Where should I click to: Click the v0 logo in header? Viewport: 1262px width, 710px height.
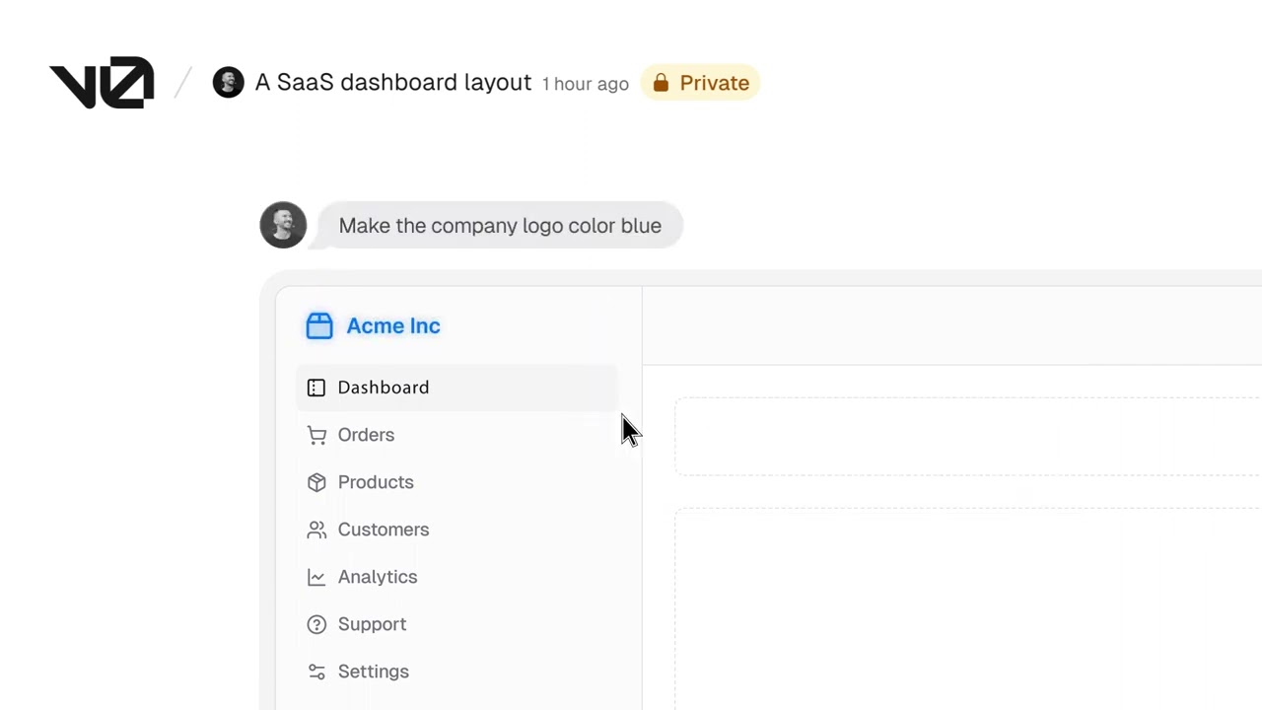click(x=102, y=83)
